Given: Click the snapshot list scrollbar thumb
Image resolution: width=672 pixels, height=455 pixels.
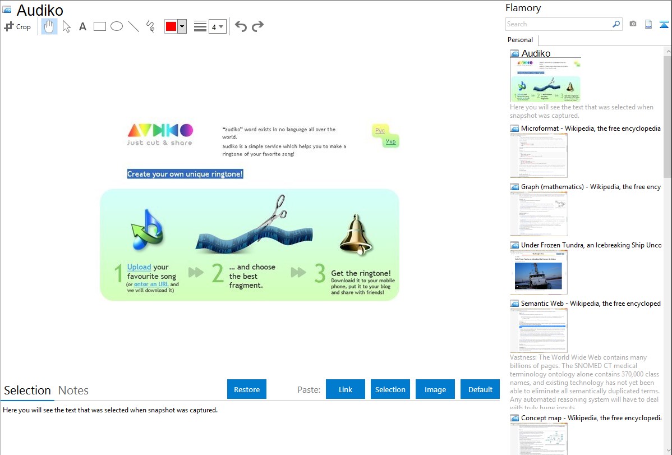Looking at the screenshot, I should click(668, 117).
